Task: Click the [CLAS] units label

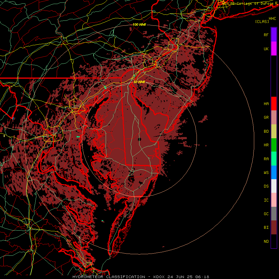Action: 262,21
